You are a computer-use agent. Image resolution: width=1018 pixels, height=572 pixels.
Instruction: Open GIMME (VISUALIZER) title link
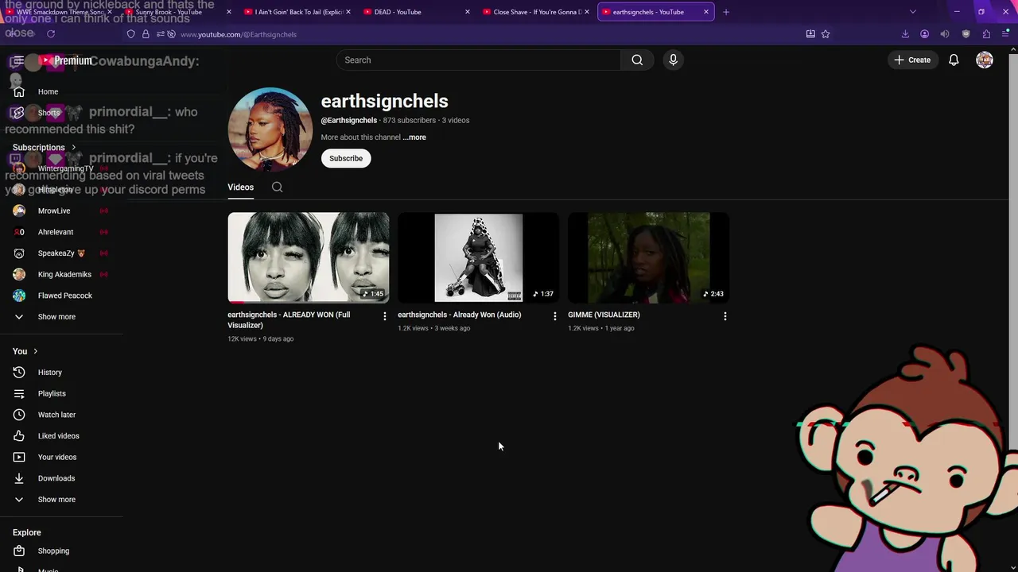click(604, 315)
